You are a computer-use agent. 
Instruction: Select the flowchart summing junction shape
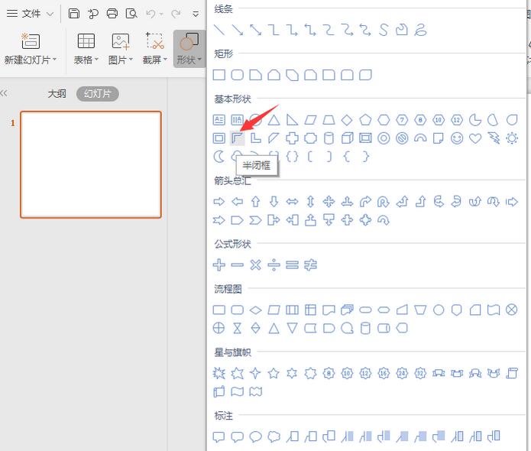[512, 310]
